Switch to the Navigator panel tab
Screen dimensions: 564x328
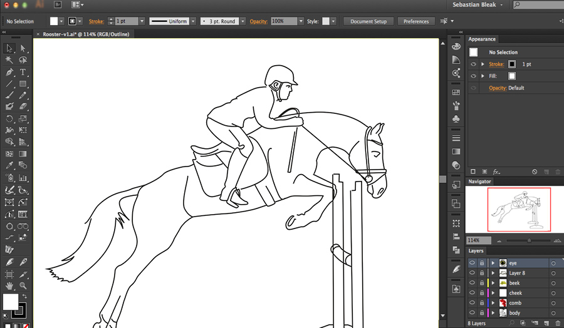(x=480, y=182)
